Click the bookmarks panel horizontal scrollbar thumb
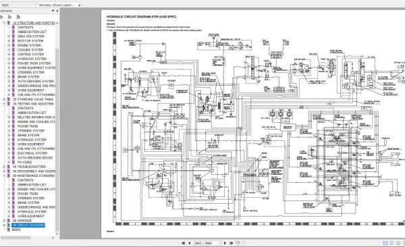 [x=16, y=238]
